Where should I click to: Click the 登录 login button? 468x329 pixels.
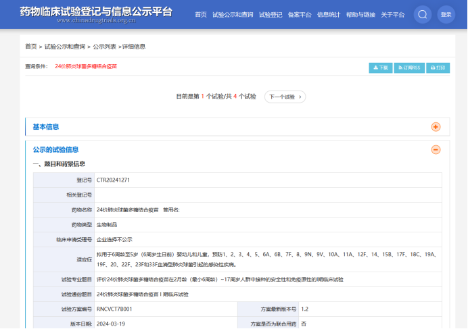click(x=446, y=14)
